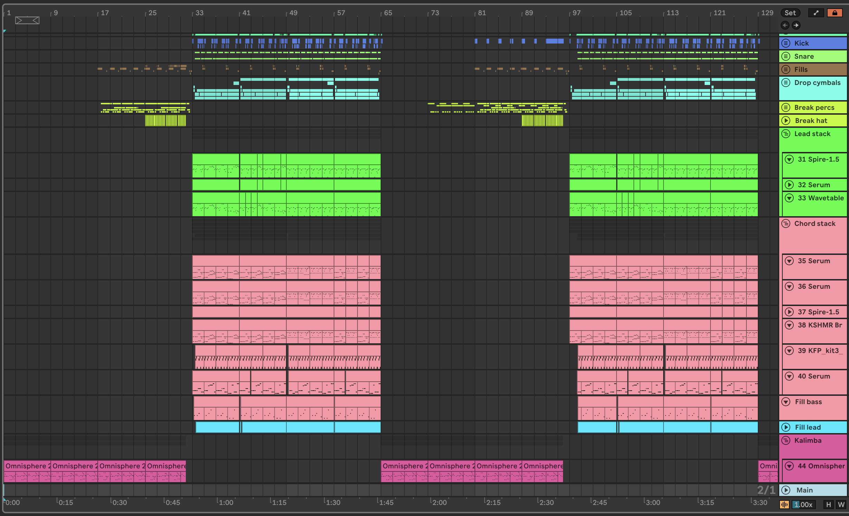
Task: Jump to the next locator arrow
Action: [x=796, y=25]
